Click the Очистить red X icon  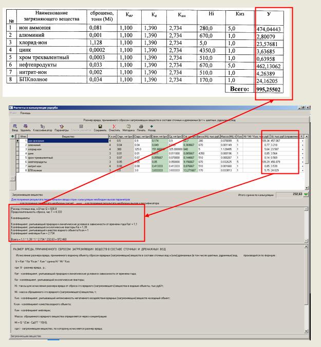[x=114, y=126]
